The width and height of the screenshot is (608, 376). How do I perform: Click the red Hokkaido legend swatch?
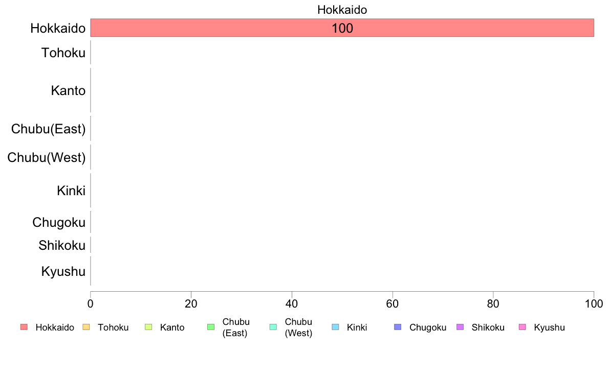point(24,327)
